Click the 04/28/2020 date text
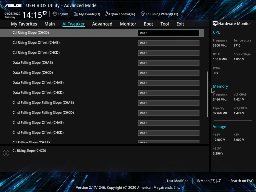 point(12,14)
